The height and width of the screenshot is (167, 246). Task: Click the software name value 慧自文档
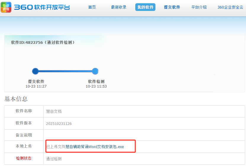(54, 111)
